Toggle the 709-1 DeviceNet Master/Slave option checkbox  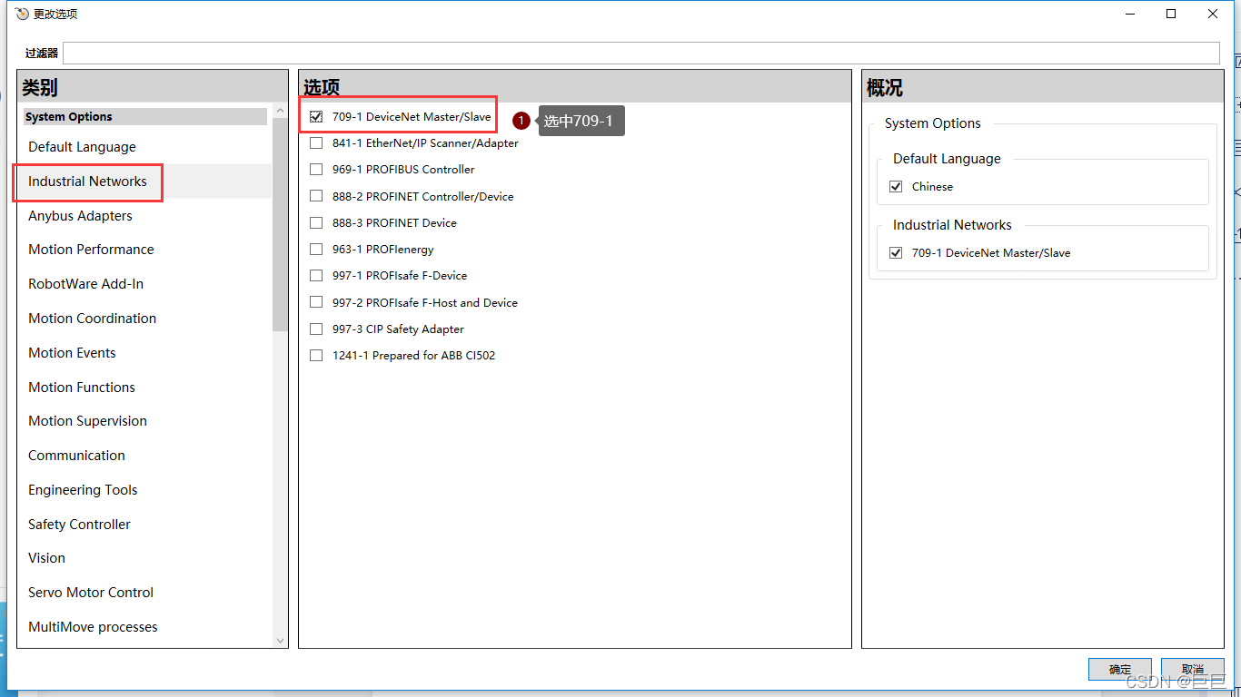tap(316, 116)
